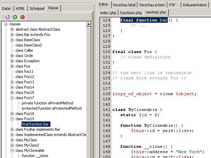Select private function aPrivateMethod in tree
211x158 pixels.
point(47,103)
